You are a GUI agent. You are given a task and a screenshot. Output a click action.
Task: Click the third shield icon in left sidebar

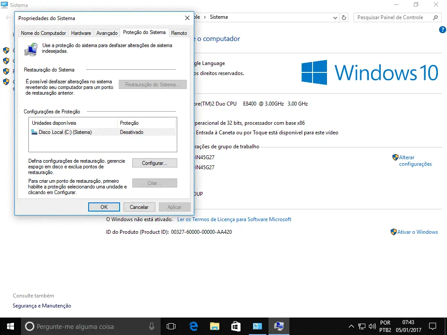(6, 71)
